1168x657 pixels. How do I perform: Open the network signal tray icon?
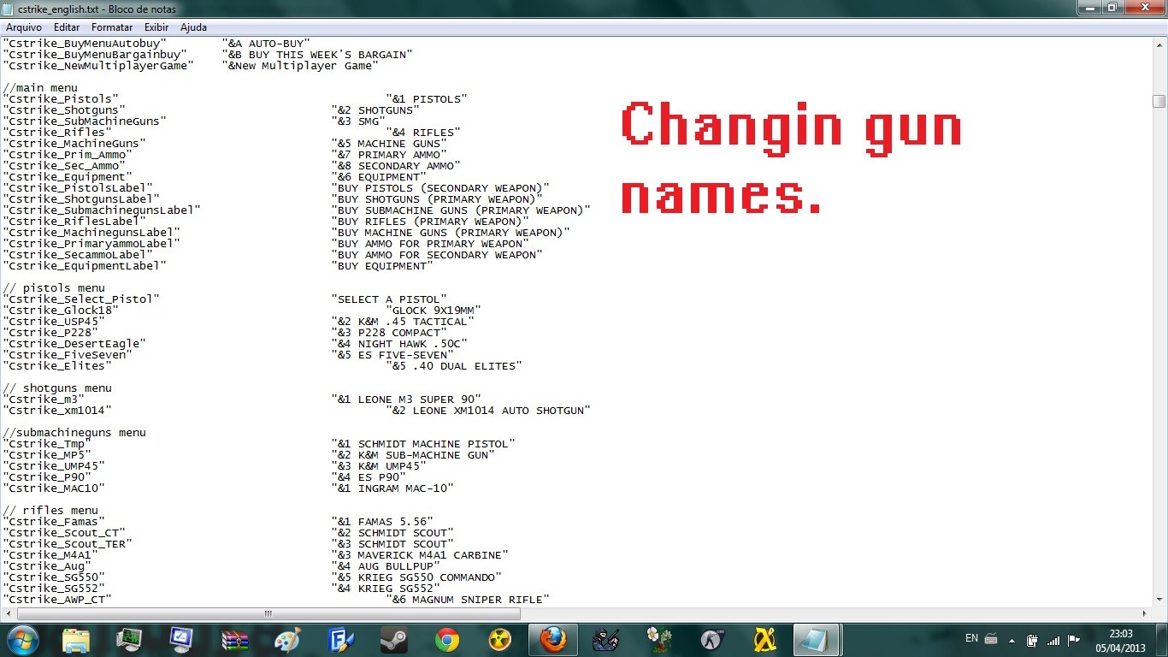[1053, 639]
